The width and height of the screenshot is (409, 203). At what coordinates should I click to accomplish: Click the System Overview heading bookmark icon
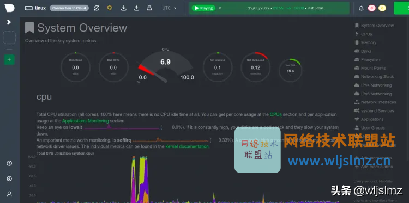(x=29, y=28)
